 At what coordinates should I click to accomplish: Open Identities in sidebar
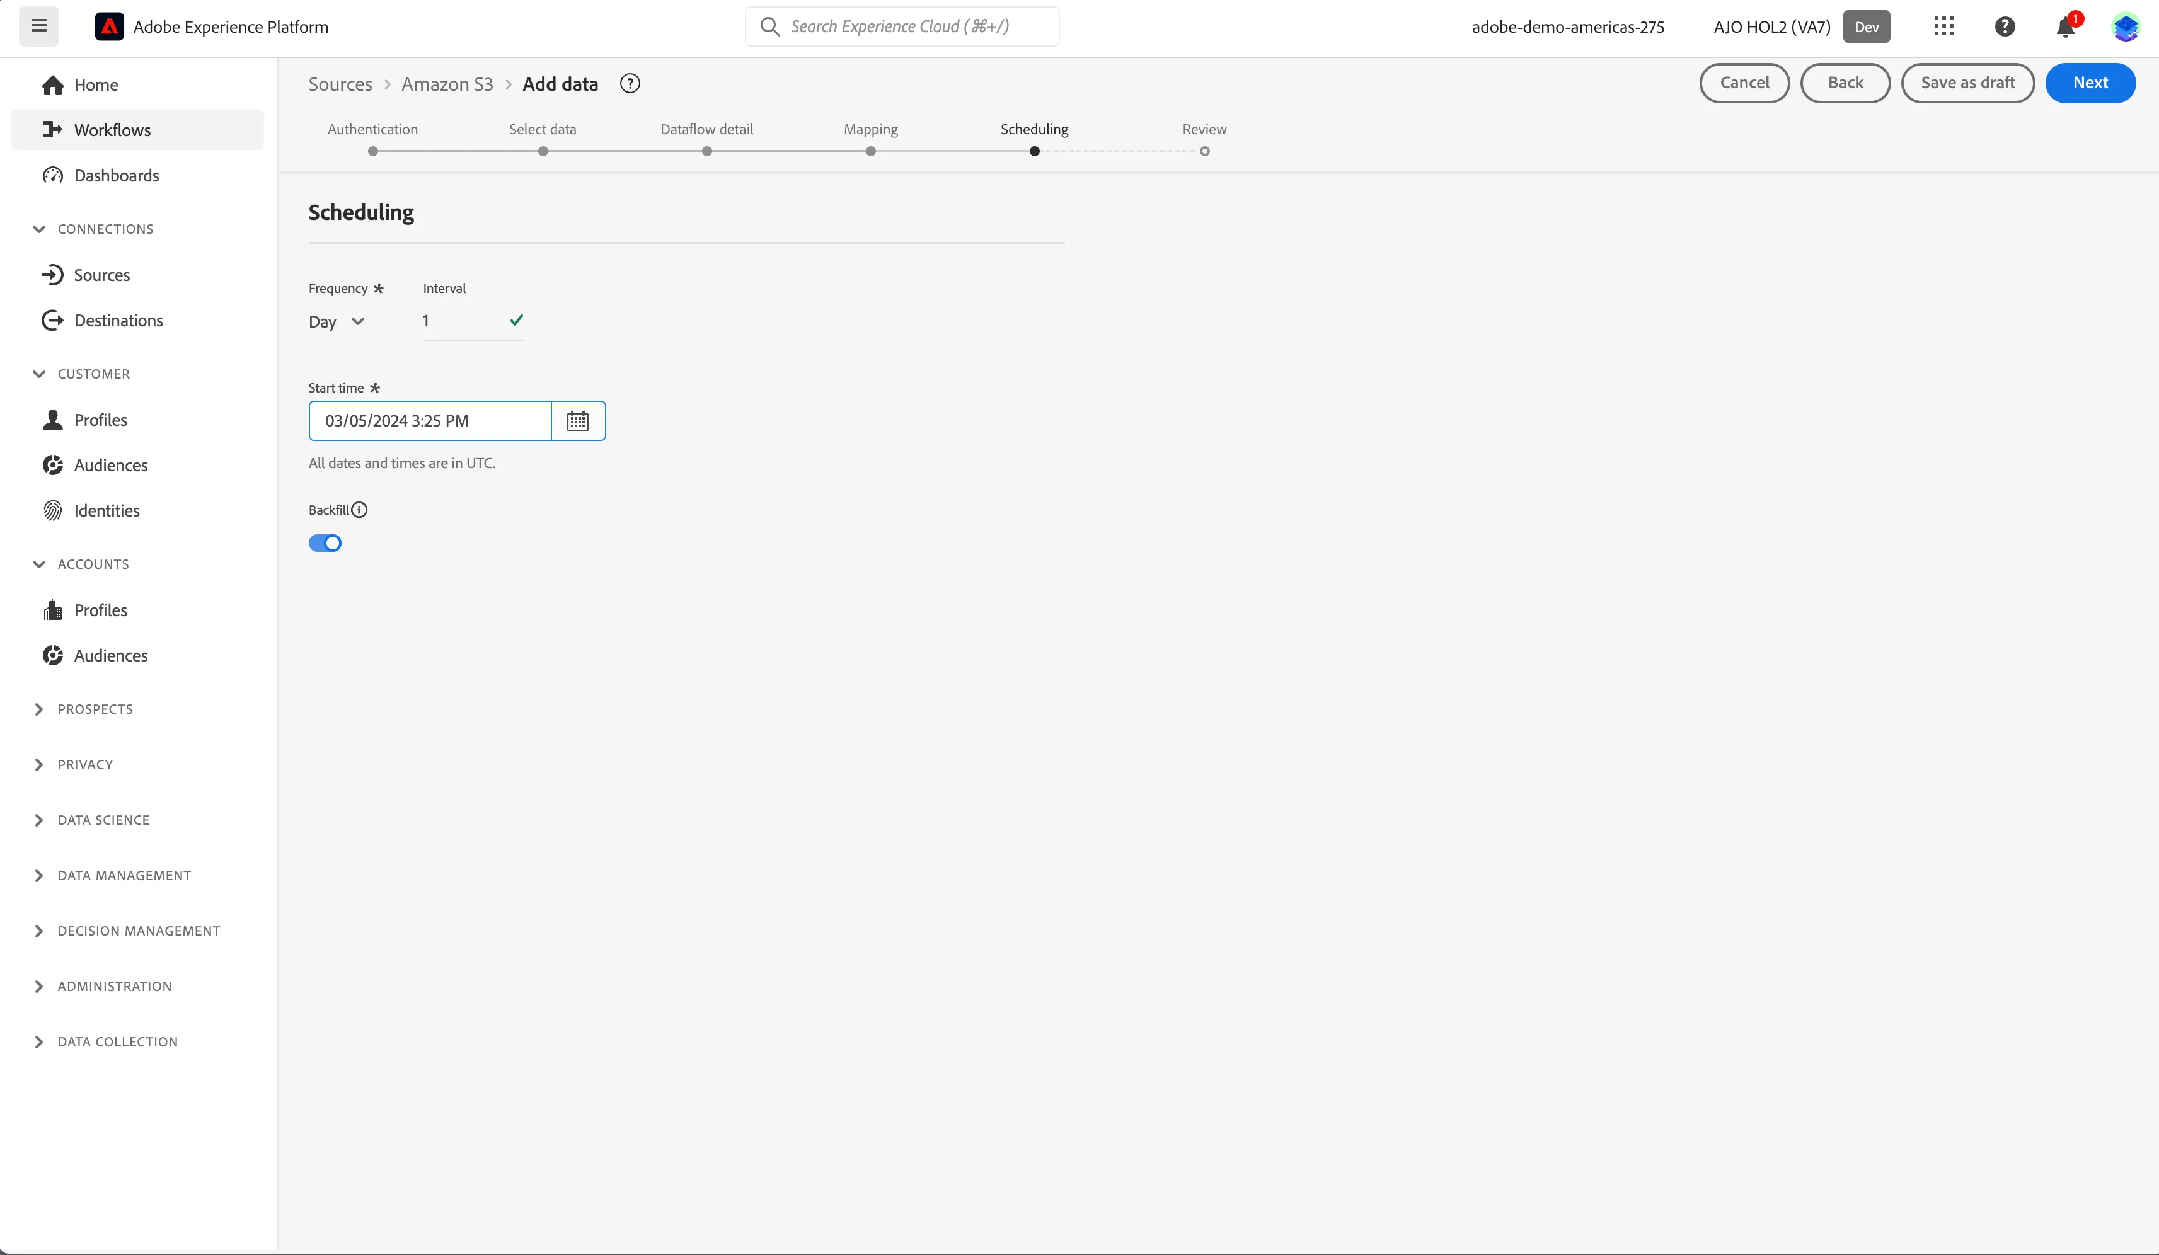click(x=137, y=510)
